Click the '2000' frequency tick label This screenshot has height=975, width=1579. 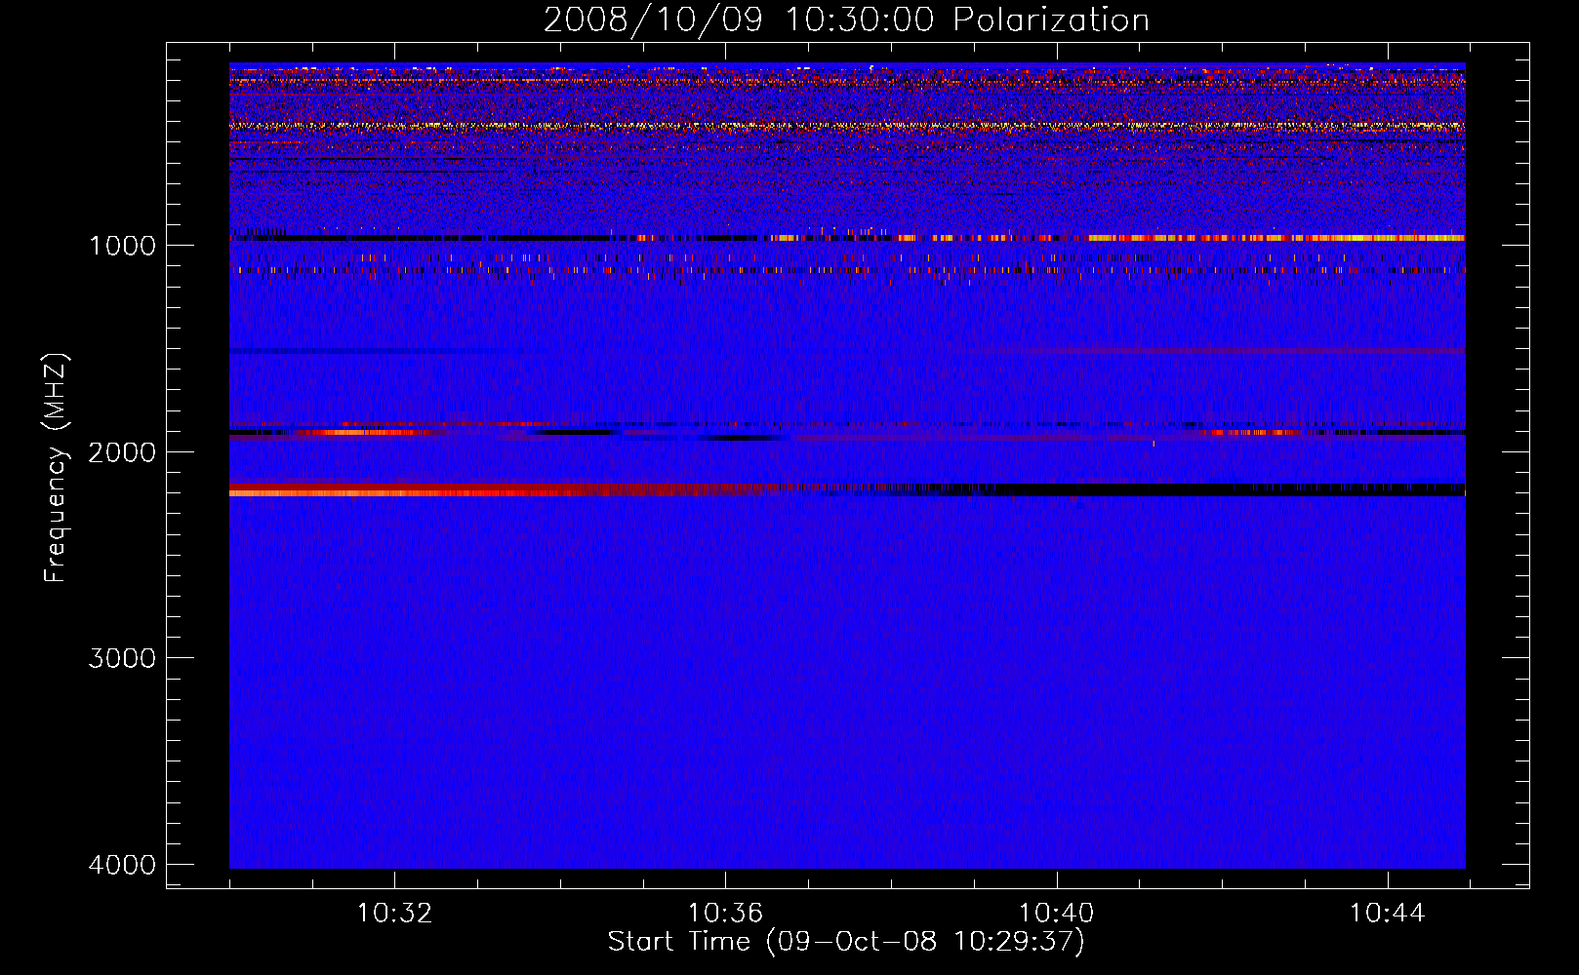pyautogui.click(x=122, y=452)
